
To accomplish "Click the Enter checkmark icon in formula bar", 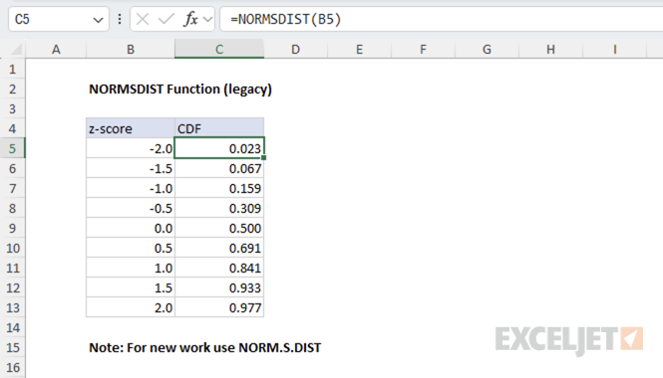I will point(166,19).
